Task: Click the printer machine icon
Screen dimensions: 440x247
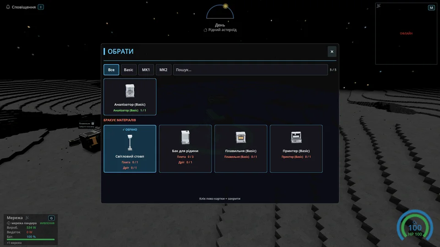Action: pyautogui.click(x=296, y=137)
